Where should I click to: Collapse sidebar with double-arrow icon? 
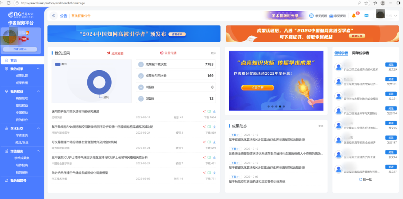pos(53,16)
